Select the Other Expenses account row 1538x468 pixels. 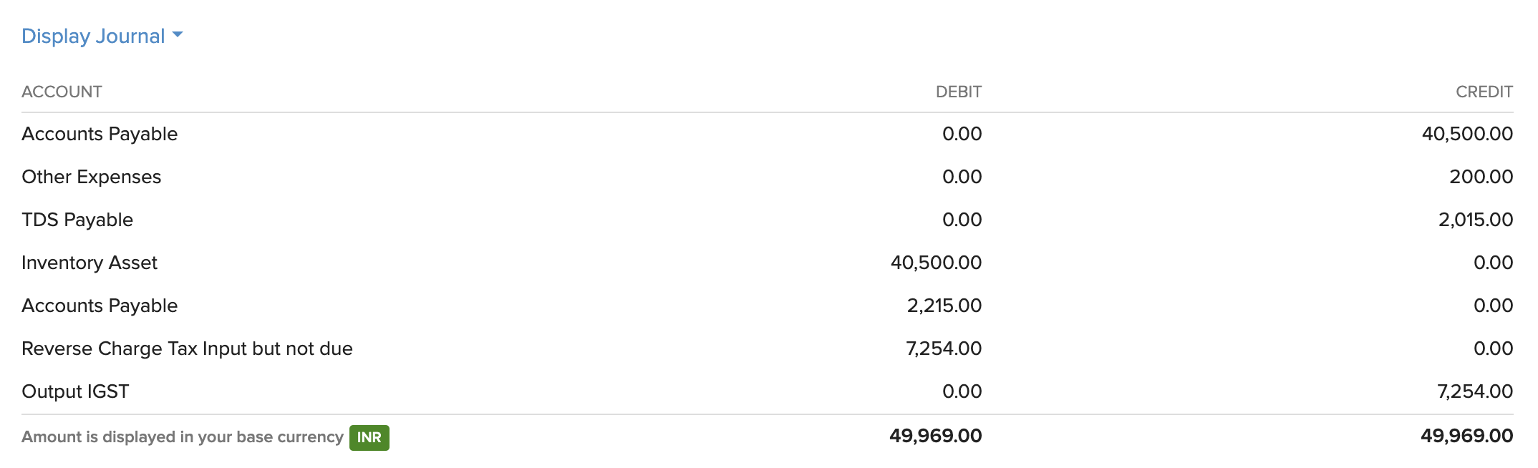[x=92, y=177]
